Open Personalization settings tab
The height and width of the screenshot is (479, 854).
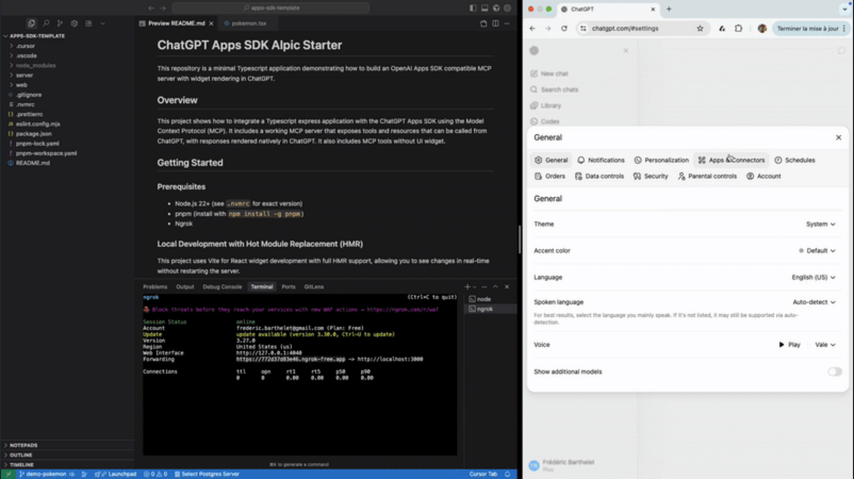[x=661, y=160]
